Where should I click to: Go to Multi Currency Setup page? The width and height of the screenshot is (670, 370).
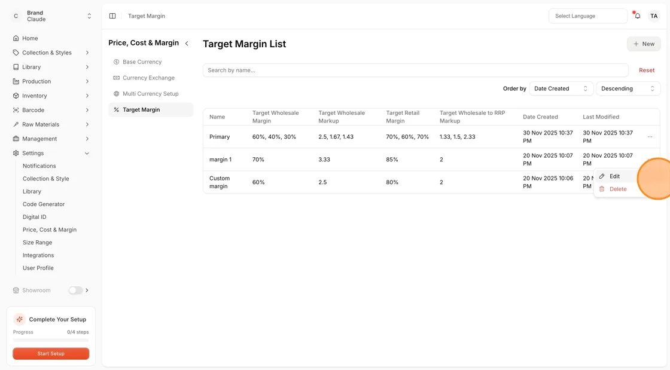click(150, 93)
